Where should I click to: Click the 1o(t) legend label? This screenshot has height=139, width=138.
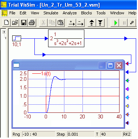point(46,74)
